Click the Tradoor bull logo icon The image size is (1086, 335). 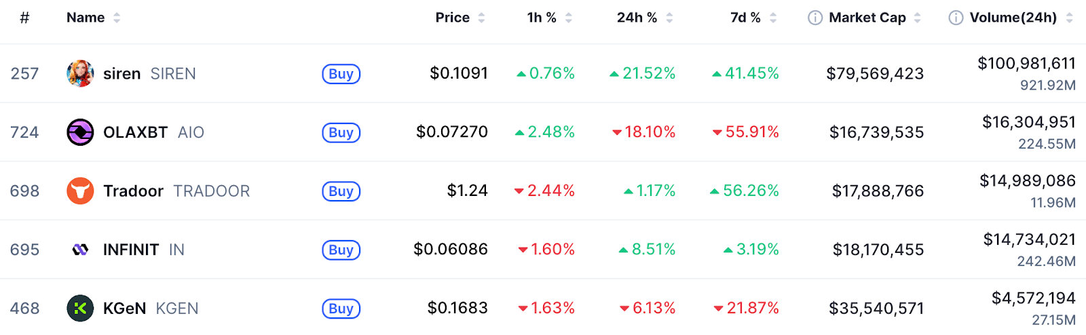80,191
